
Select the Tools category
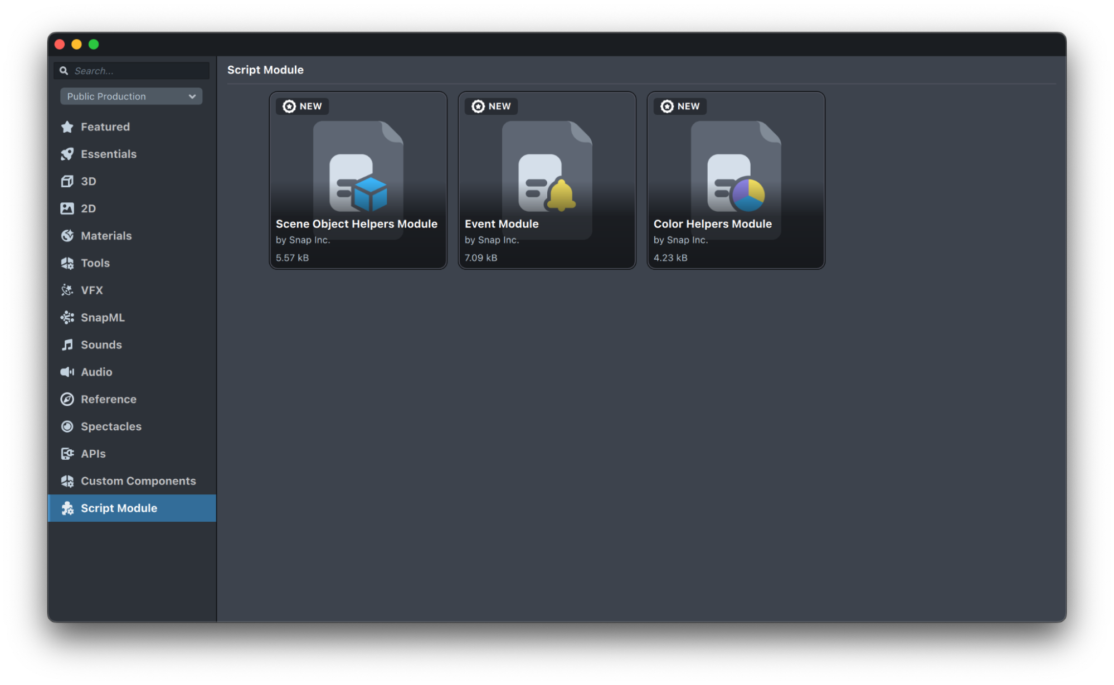point(95,263)
